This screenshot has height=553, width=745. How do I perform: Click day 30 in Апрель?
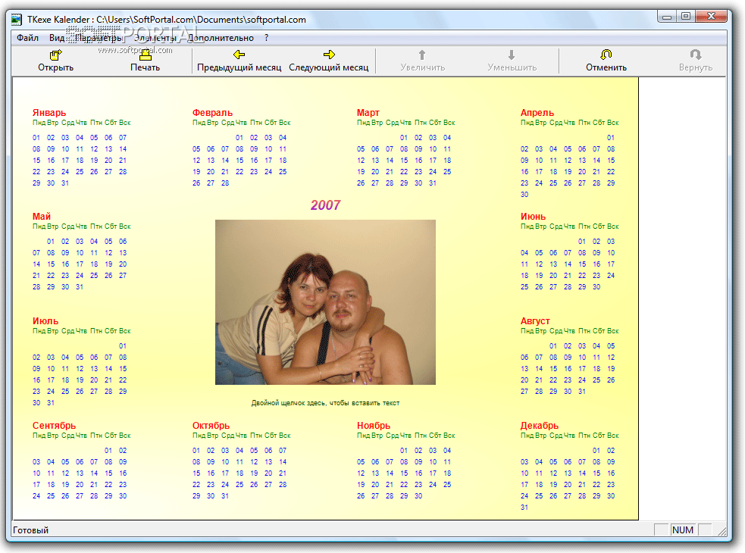point(524,195)
